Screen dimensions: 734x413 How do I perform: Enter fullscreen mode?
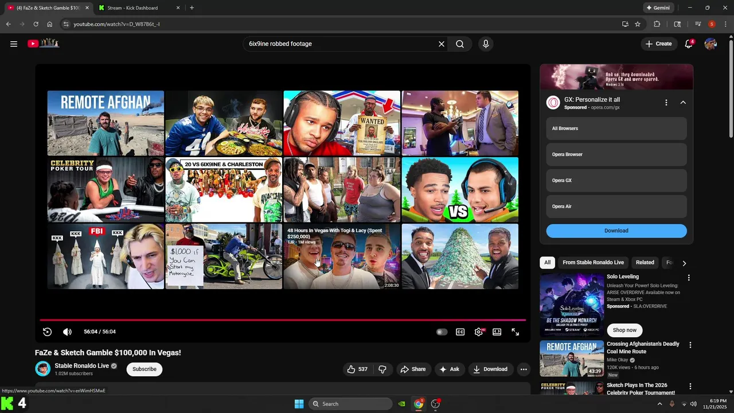(516, 332)
